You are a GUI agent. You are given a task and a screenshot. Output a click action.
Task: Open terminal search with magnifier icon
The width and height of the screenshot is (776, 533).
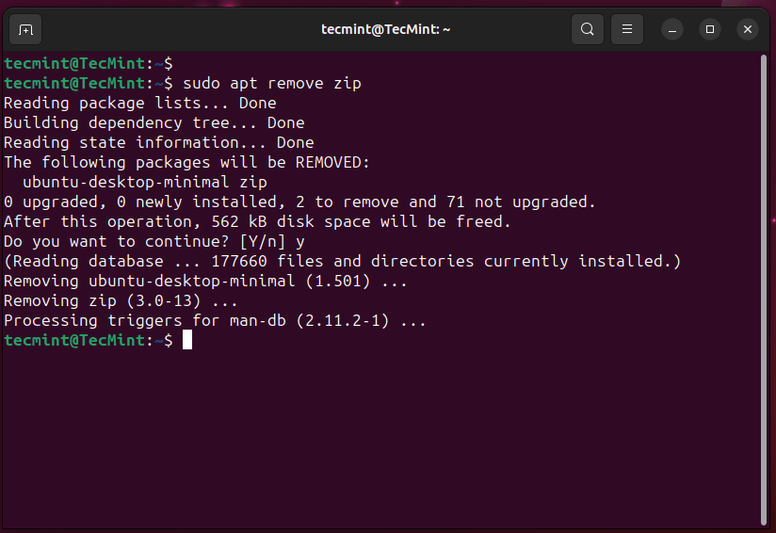point(588,29)
